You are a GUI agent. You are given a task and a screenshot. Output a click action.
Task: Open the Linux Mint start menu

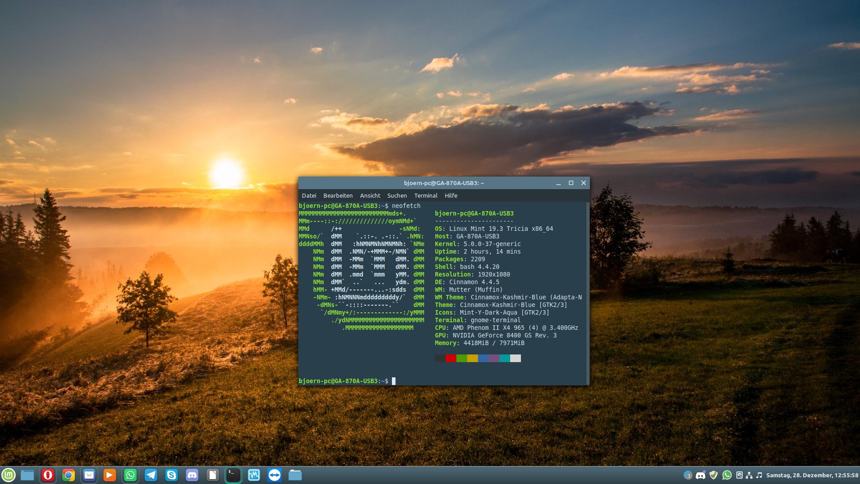(9, 475)
